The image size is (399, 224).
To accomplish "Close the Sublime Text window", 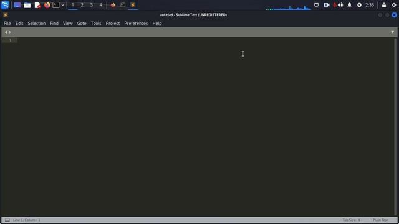I will (394, 15).
